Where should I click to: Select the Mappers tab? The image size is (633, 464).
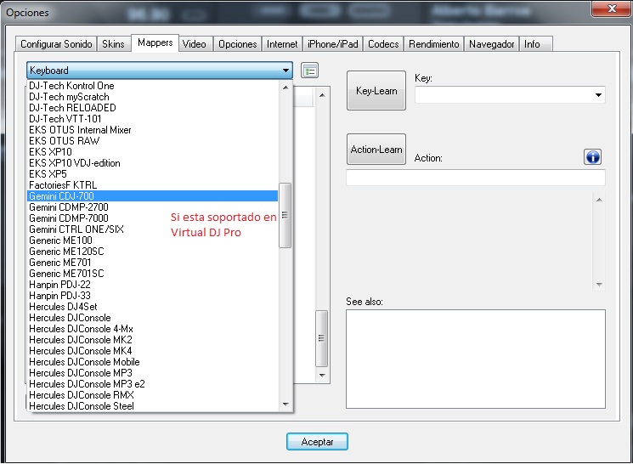155,42
